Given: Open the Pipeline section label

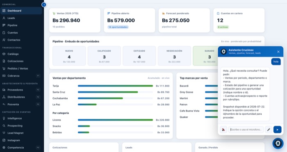Looking at the screenshot, I should 12,25.
